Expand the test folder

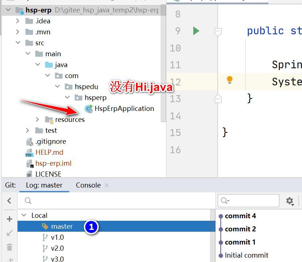coord(28,130)
